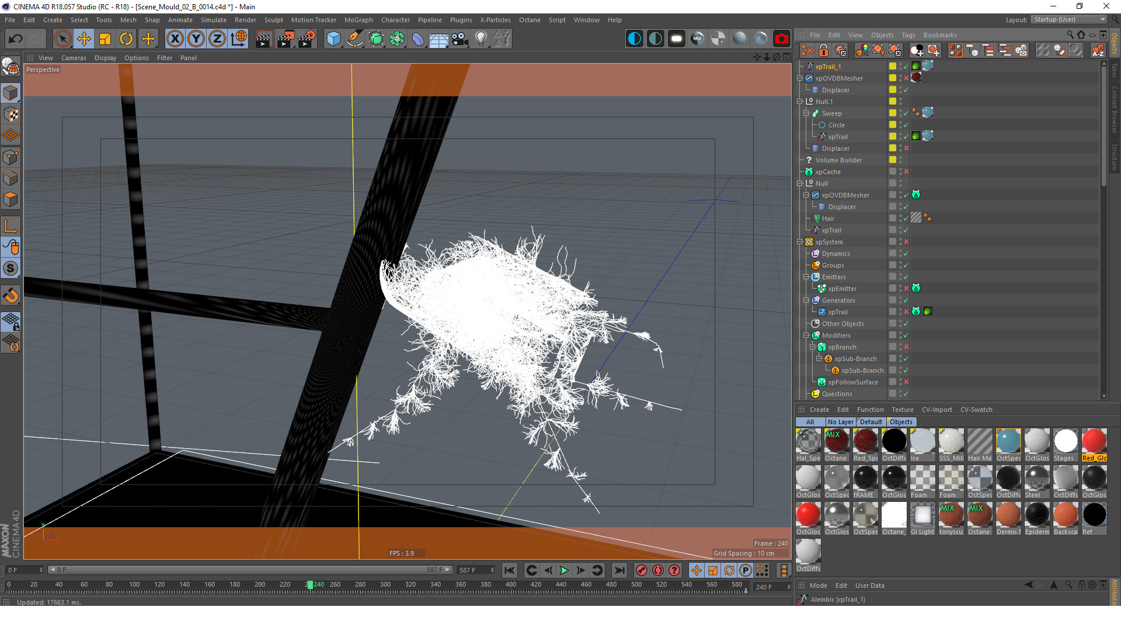
Task: Click the Undo arrow icon
Action: point(15,39)
